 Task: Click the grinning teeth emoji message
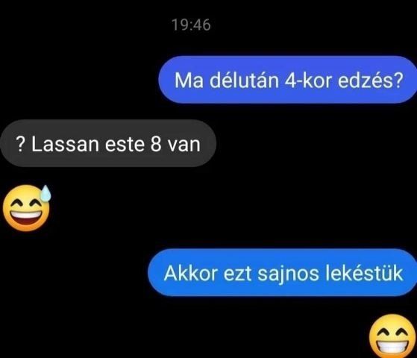[x=392, y=336]
